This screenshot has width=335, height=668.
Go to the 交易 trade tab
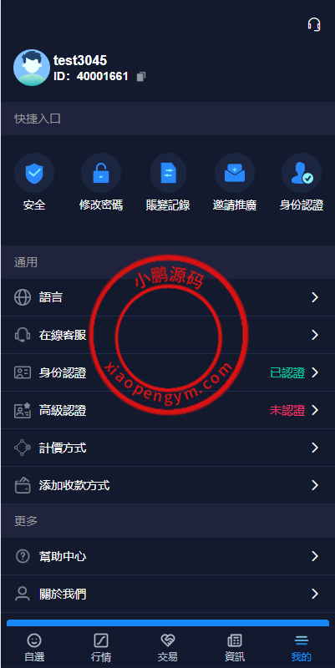[x=167, y=648]
